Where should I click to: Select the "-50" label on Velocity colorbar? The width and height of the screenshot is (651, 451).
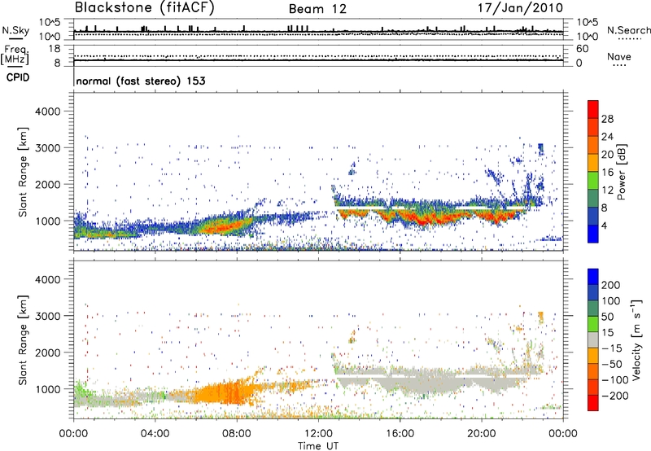[x=612, y=364]
